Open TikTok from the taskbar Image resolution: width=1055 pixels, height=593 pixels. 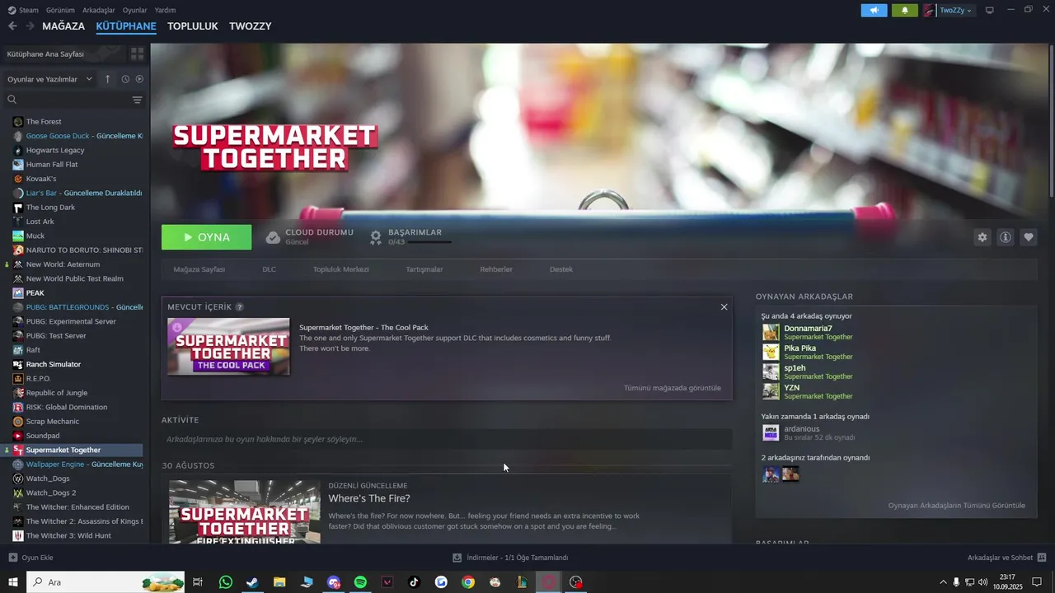point(414,582)
